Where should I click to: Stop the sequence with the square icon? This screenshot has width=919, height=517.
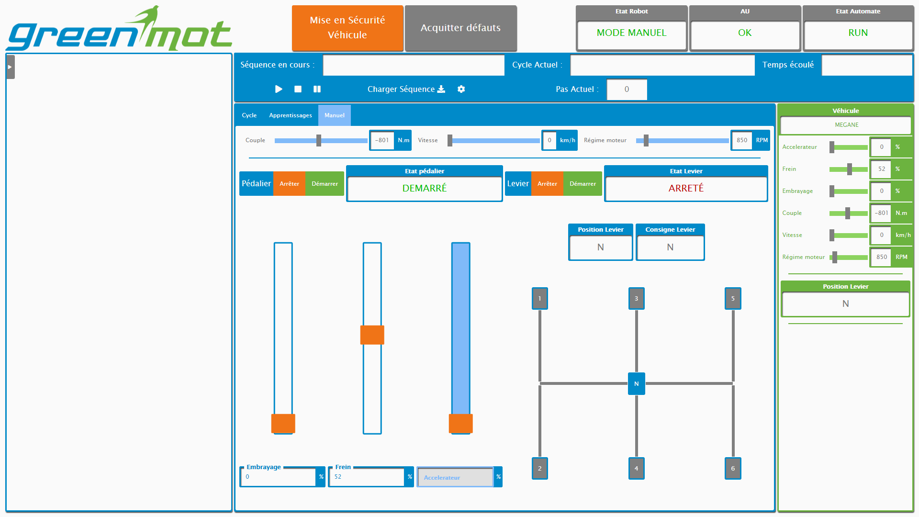(298, 89)
